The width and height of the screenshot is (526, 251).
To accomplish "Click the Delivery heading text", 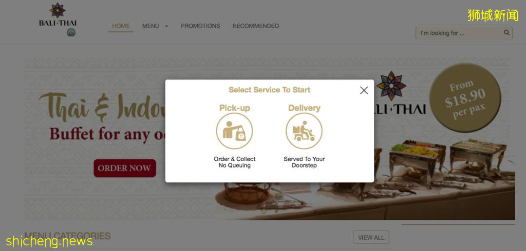I will click(304, 108).
